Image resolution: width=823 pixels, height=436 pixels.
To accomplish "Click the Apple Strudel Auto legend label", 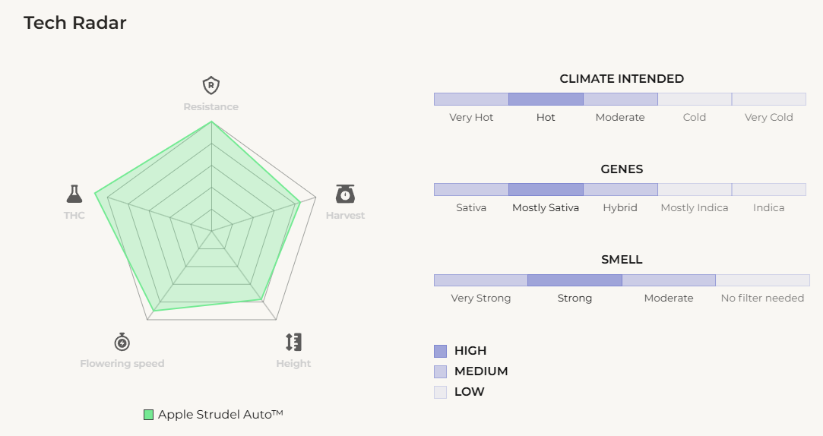I will 220,415.
